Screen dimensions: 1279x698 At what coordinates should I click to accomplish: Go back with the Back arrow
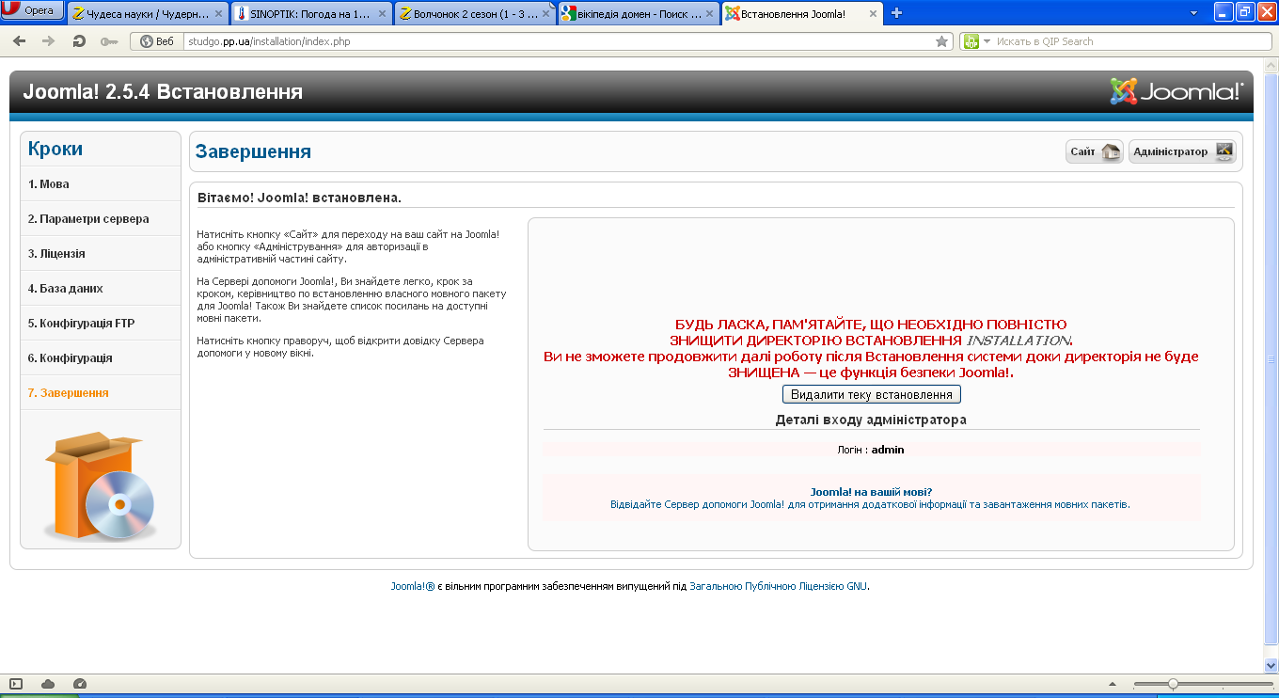(20, 41)
